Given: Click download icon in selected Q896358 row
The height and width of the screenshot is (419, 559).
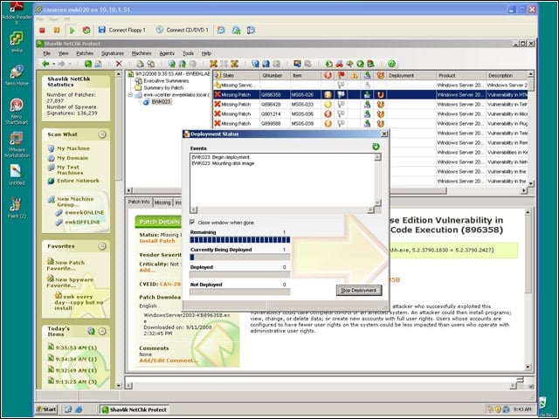Looking at the screenshot, I should (x=367, y=95).
